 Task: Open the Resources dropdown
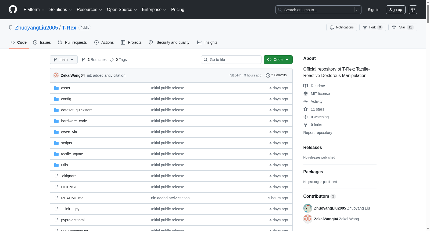click(89, 10)
